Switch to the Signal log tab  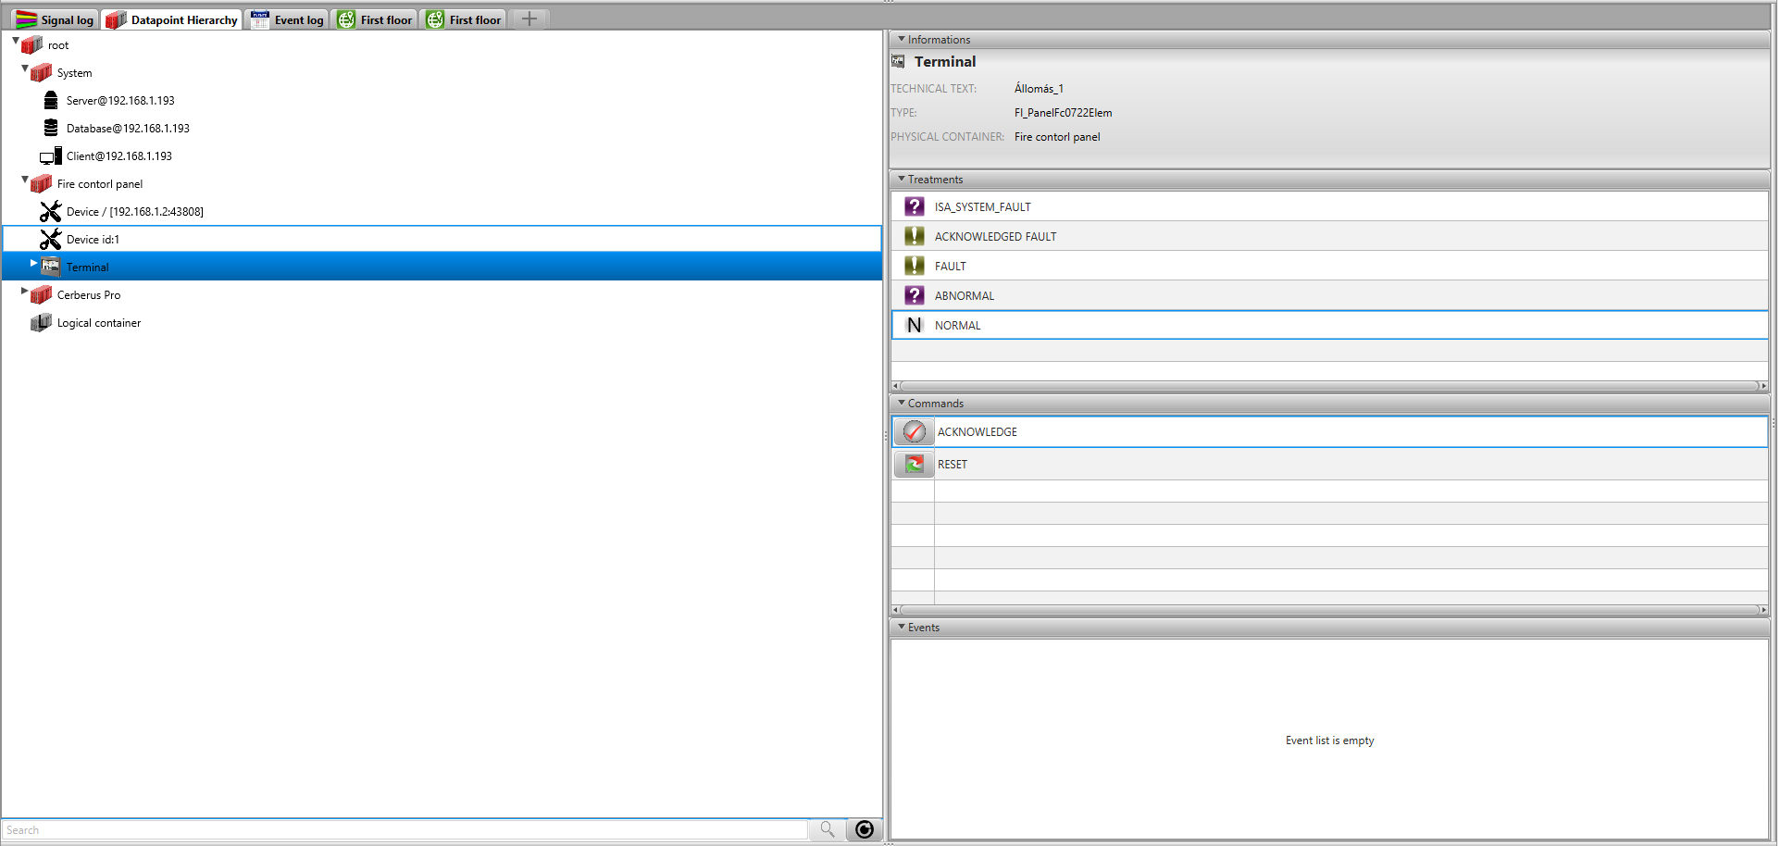tap(56, 19)
